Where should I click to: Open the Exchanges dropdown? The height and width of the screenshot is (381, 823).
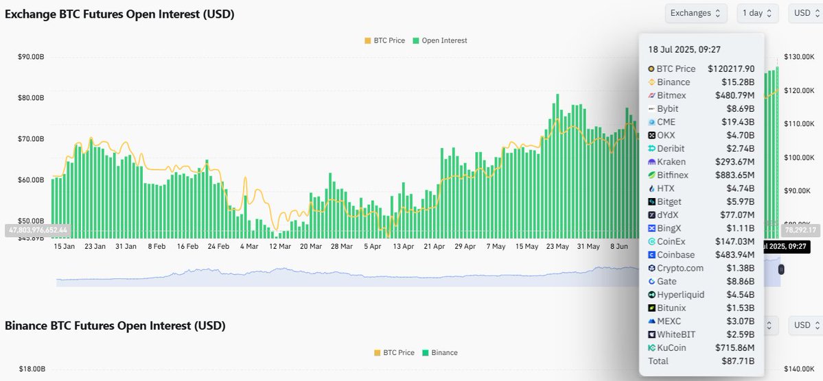(x=696, y=13)
